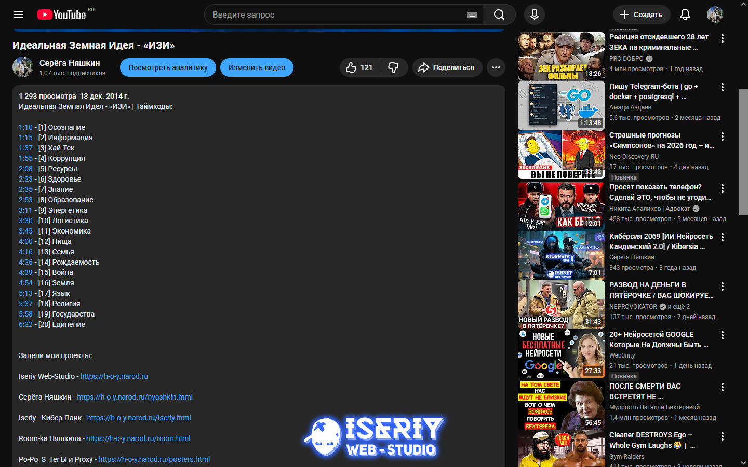The image size is (748, 467).
Task: Open options menu for Киберсия 2069 video
Action: (722, 237)
